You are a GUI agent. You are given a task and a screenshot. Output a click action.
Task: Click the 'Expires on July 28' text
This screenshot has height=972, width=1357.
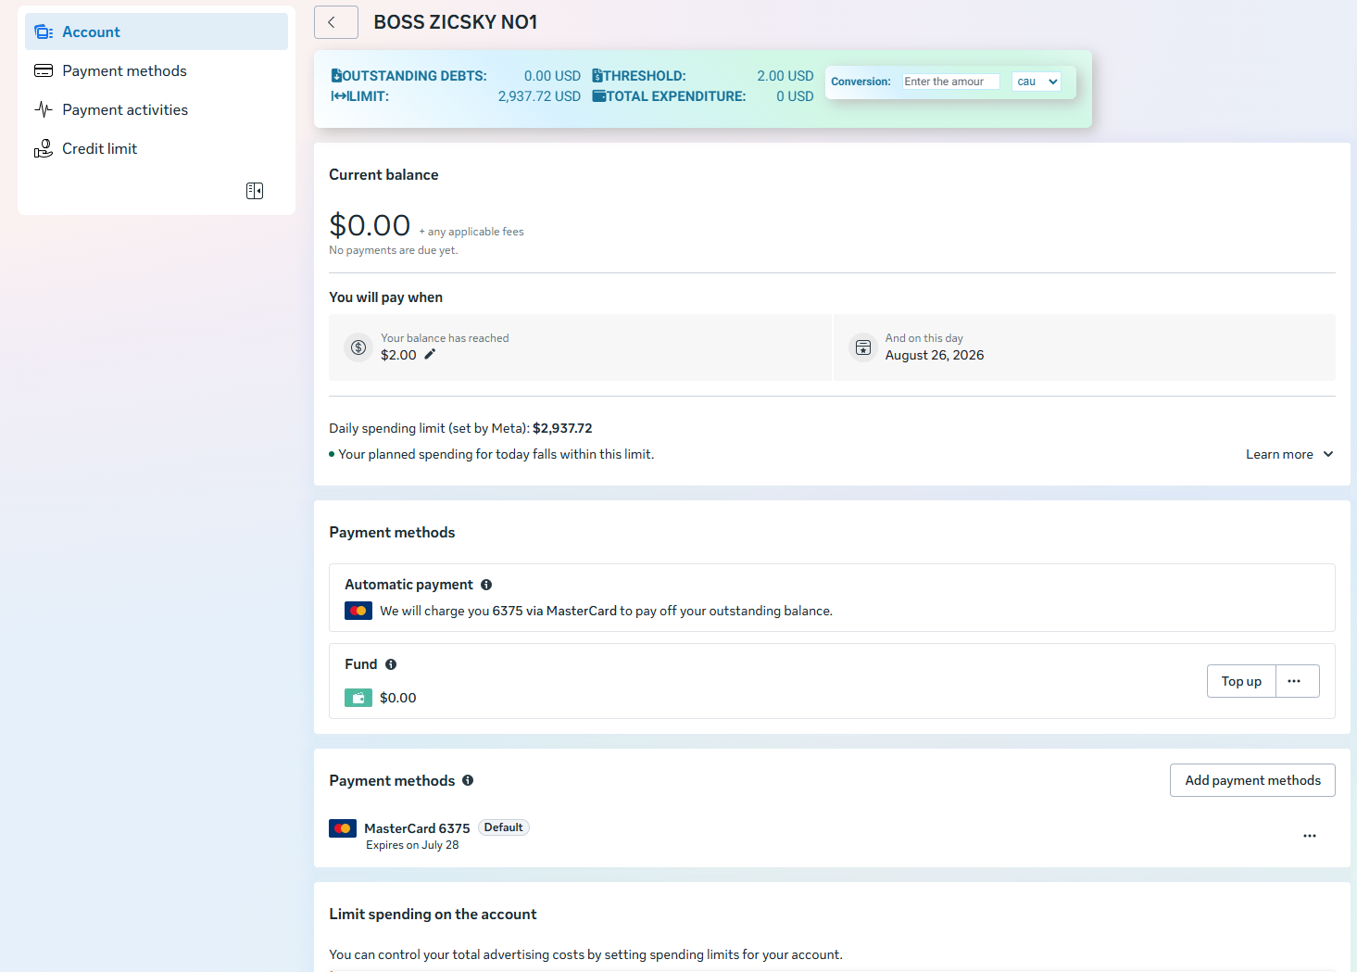pos(412,845)
